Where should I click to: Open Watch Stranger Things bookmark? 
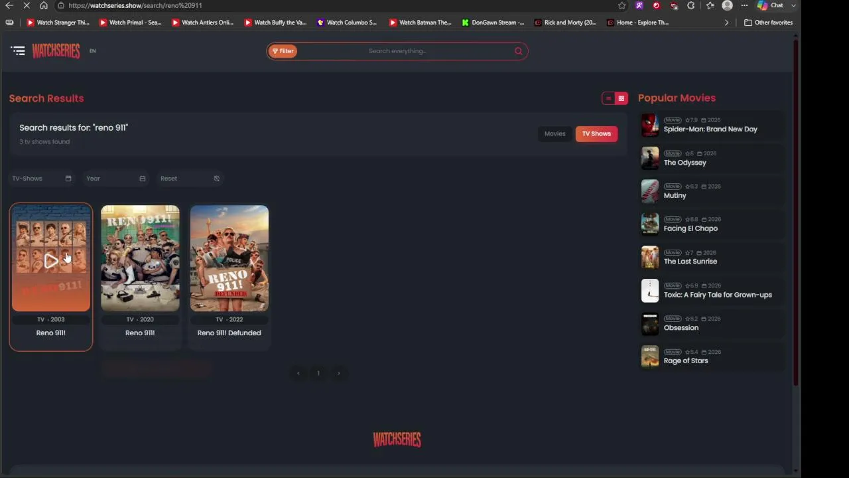coord(58,23)
